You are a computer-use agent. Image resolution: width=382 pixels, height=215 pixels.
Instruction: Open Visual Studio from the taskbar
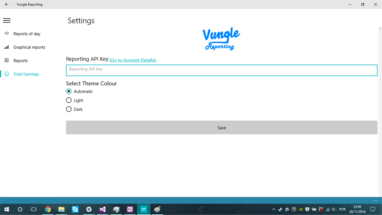[103, 209]
